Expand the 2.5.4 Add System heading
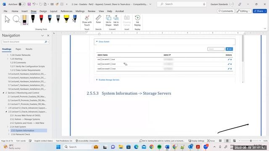Image resolution: width=269 pixels, height=151 pixels. [x=8, y=127]
